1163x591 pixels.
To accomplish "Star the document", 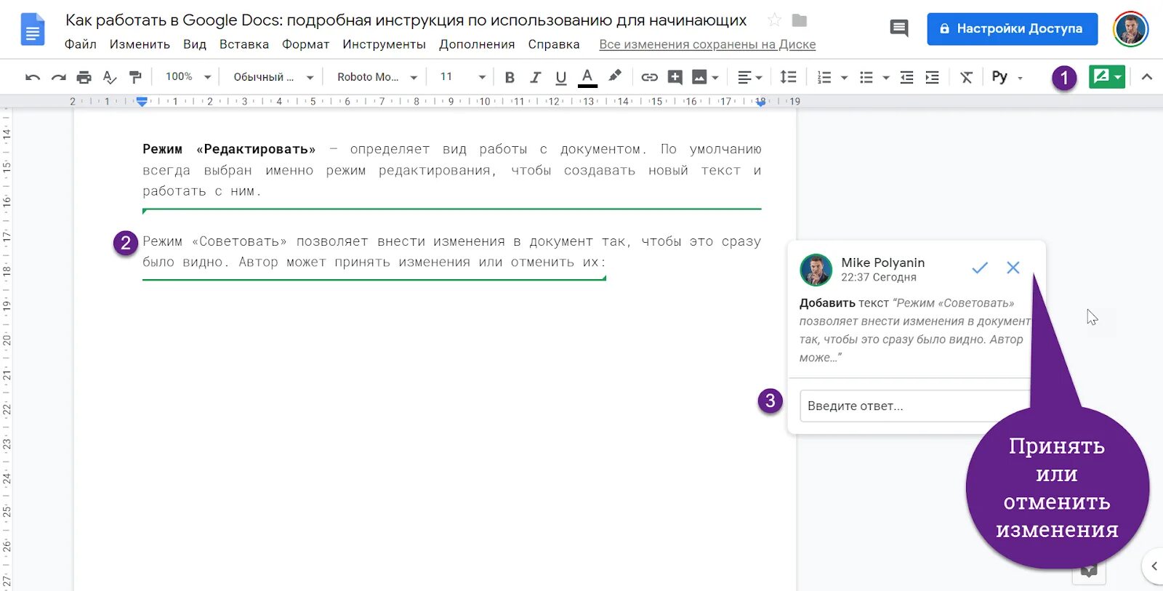I will point(774,20).
